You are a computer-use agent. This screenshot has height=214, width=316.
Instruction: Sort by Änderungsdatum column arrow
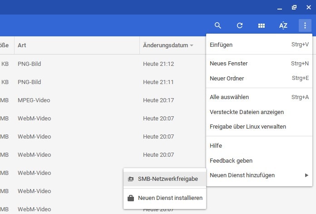192,45
